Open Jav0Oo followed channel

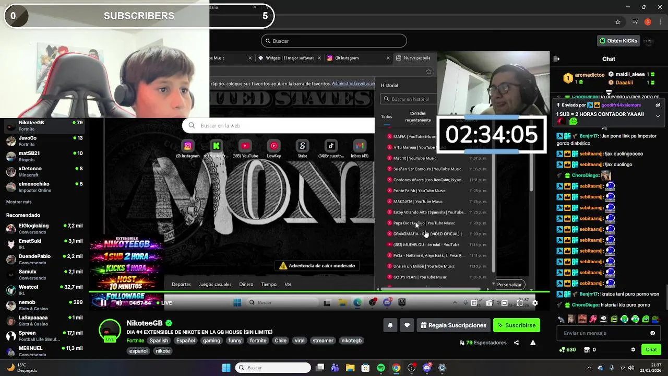[44, 141]
